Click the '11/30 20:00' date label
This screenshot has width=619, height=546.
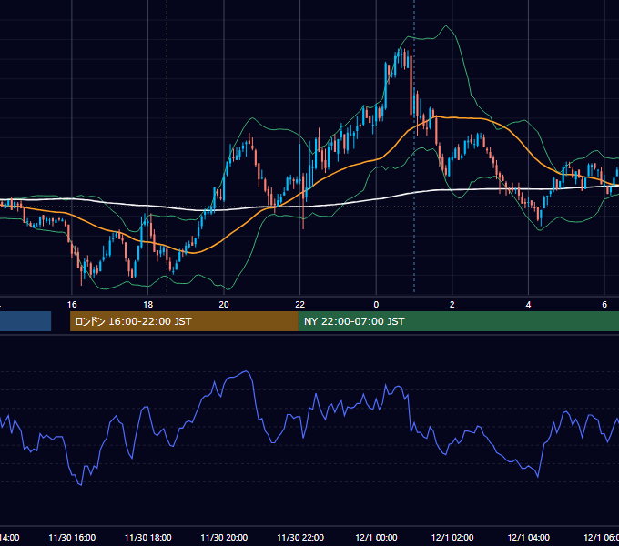pyautogui.click(x=224, y=538)
